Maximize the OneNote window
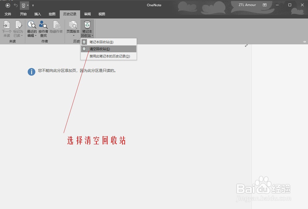 (x=290, y=5)
